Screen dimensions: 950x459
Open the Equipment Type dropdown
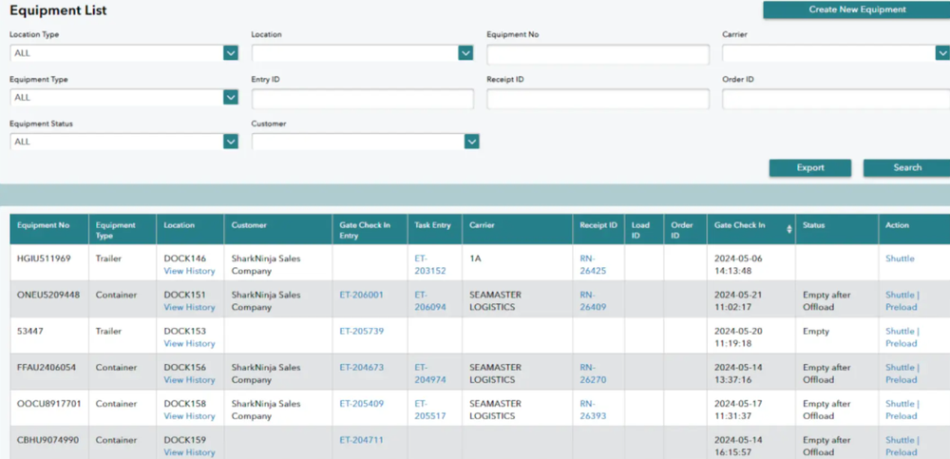click(123, 97)
